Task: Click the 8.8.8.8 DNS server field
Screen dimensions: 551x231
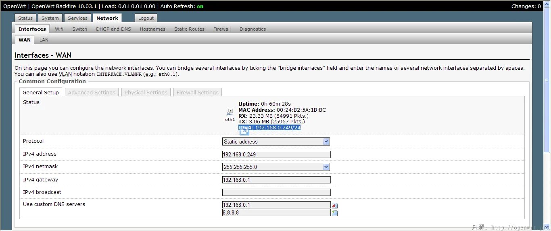Action: tap(276, 212)
